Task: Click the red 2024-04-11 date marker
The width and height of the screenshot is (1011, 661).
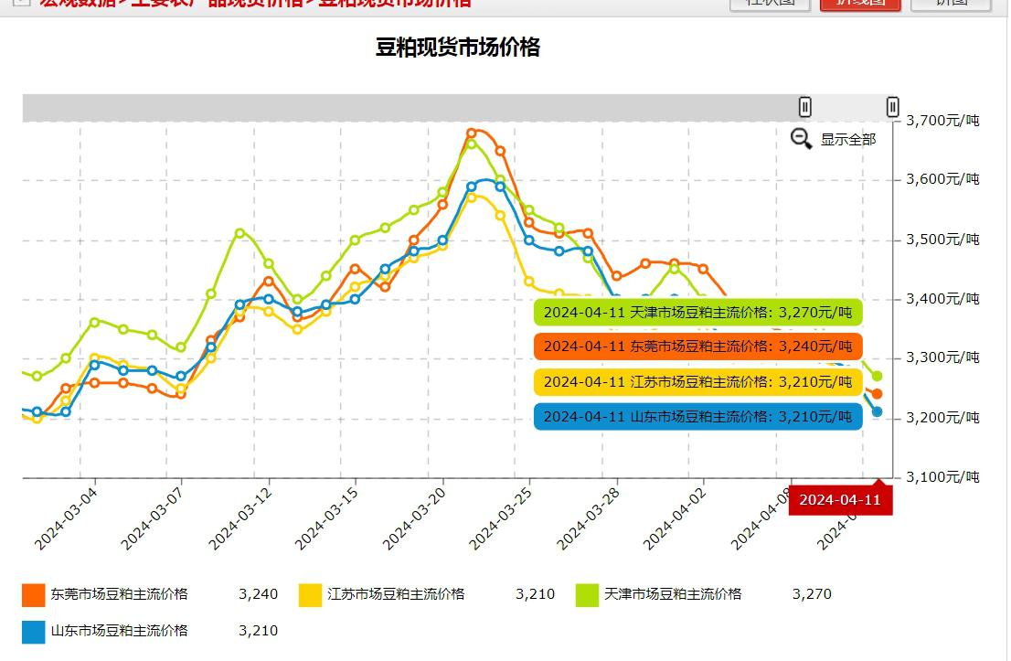Action: pyautogui.click(x=840, y=500)
